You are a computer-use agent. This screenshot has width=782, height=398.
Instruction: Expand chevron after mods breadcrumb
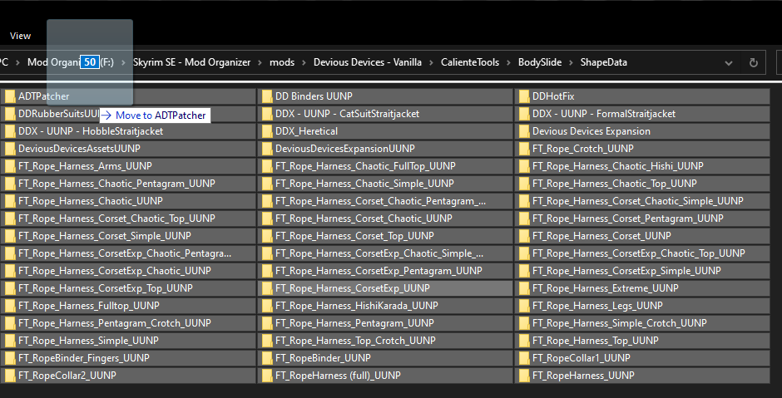tap(304, 63)
